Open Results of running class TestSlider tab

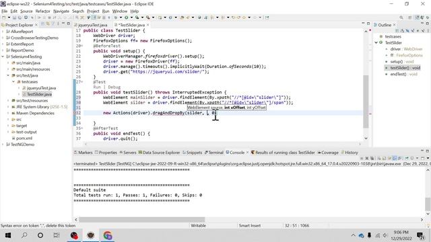click(283, 153)
